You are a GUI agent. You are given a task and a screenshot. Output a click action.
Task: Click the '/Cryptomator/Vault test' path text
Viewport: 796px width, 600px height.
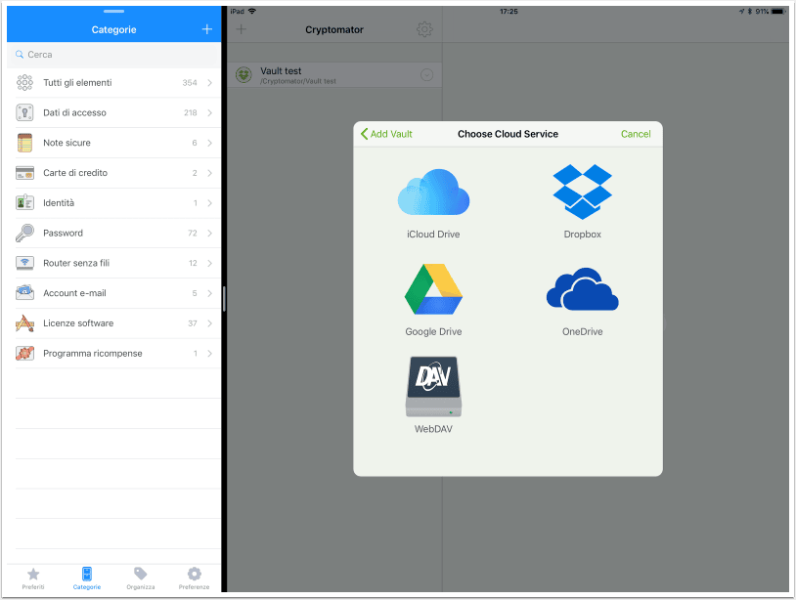click(x=298, y=81)
